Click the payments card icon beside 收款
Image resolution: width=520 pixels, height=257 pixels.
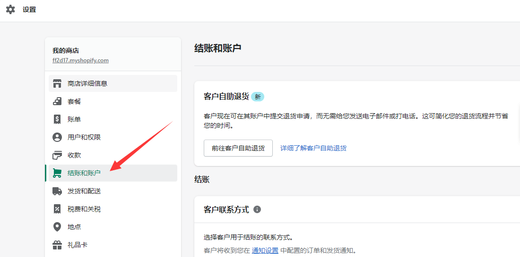[57, 155]
